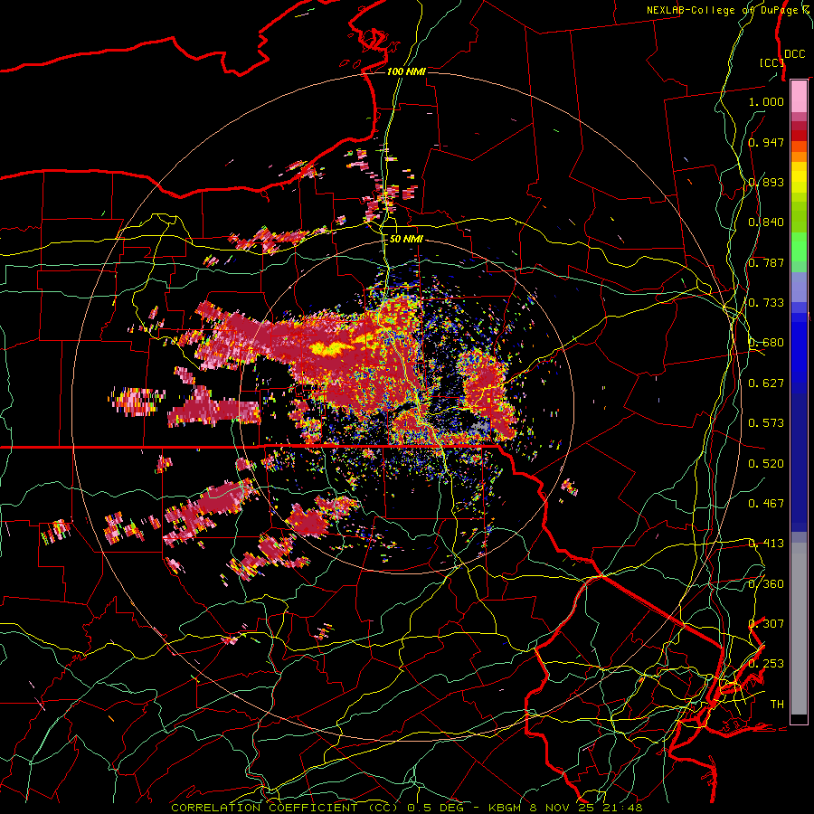Select the 0.680 scale value
This screenshot has height=814, width=814.
point(766,343)
